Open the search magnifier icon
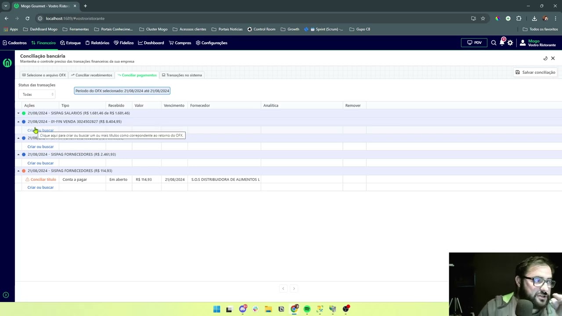Screen dimensions: 562x316 coord(494,43)
